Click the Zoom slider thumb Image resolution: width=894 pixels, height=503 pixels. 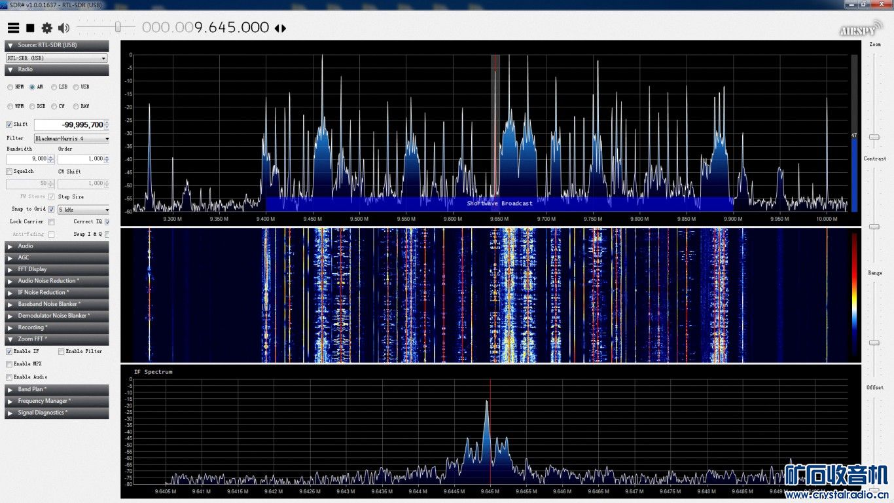click(874, 137)
